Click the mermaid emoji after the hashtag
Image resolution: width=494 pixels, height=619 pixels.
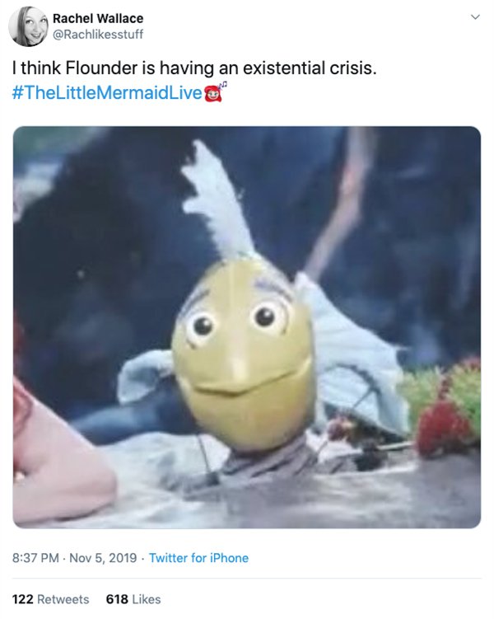pyautogui.click(x=215, y=92)
